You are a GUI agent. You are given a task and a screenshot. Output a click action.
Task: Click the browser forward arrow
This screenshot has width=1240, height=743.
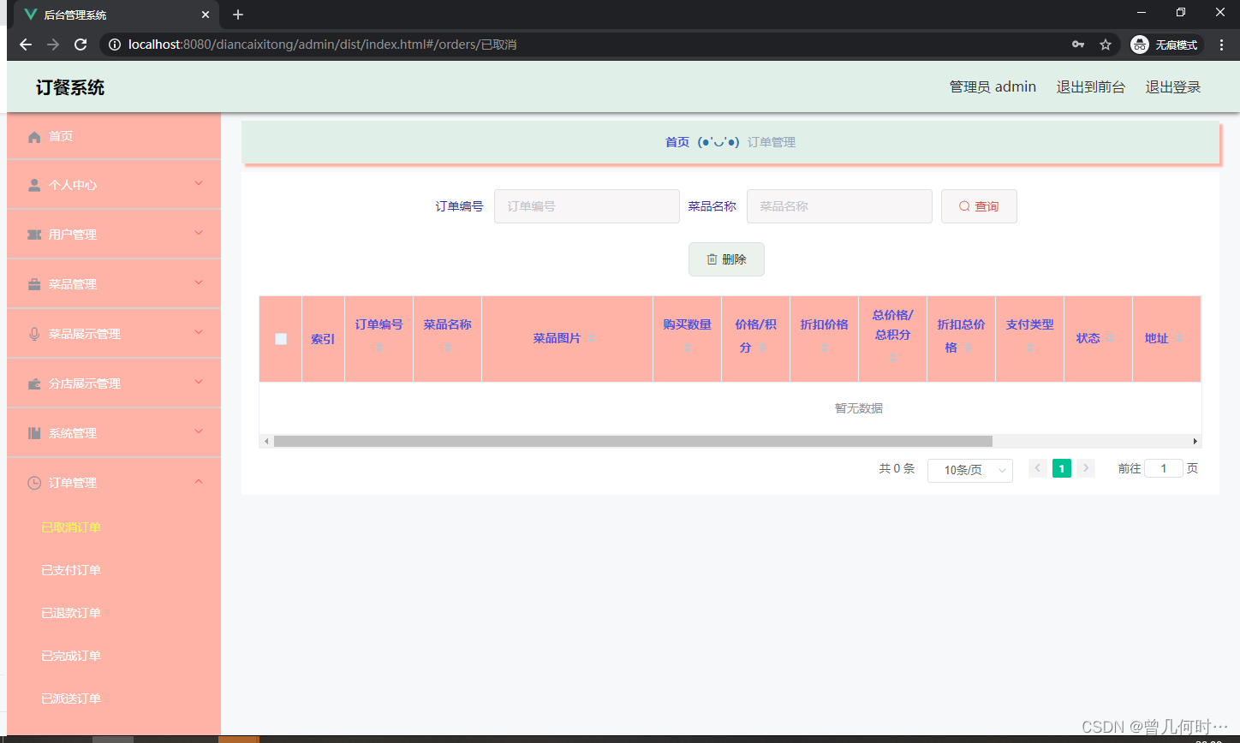[53, 45]
